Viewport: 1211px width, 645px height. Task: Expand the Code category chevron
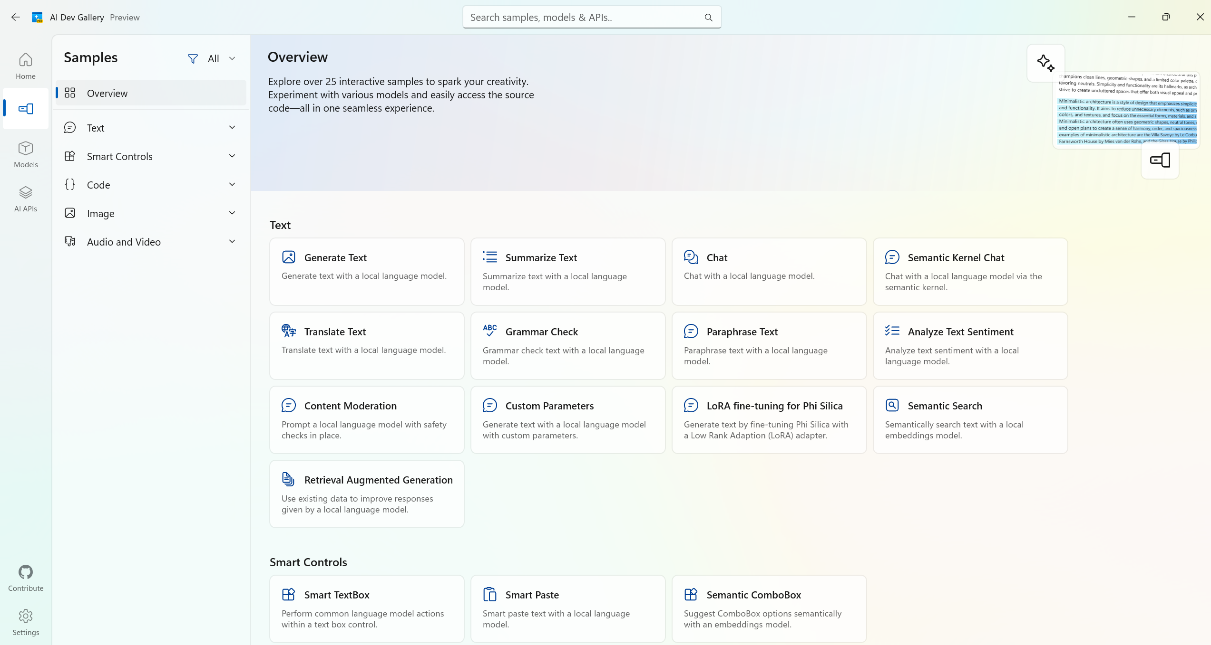click(232, 184)
